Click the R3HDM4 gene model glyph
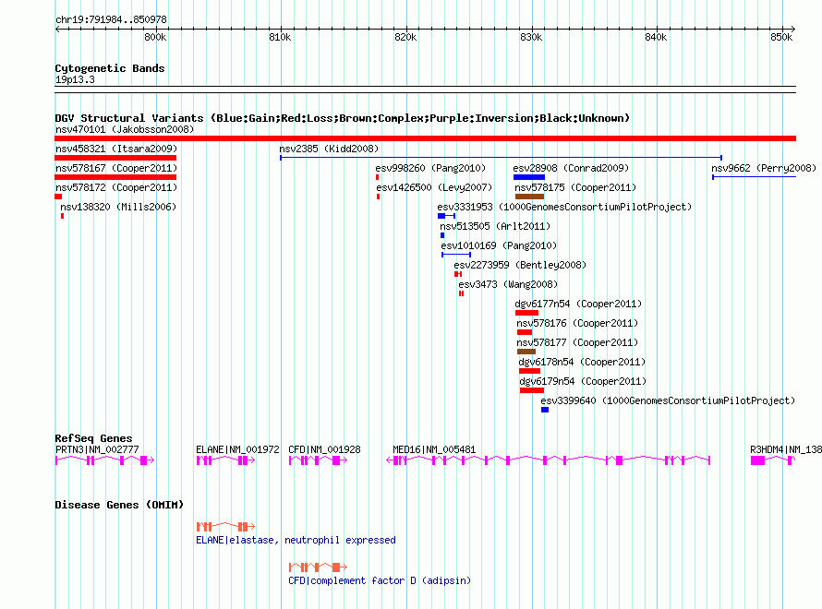 [773, 460]
